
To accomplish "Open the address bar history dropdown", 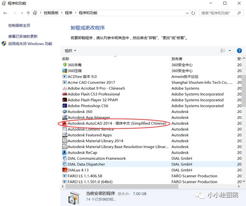I will (x=187, y=13).
